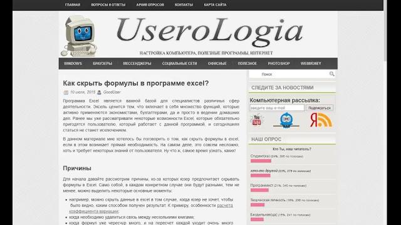
Task: Click the YouTube icon in sidebar
Action: click(x=256, y=120)
